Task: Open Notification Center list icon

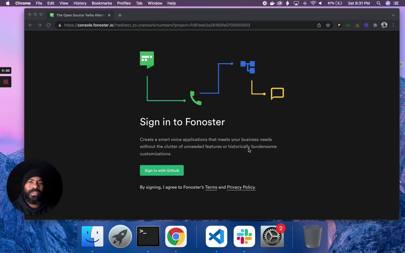Action: pyautogui.click(x=396, y=3)
